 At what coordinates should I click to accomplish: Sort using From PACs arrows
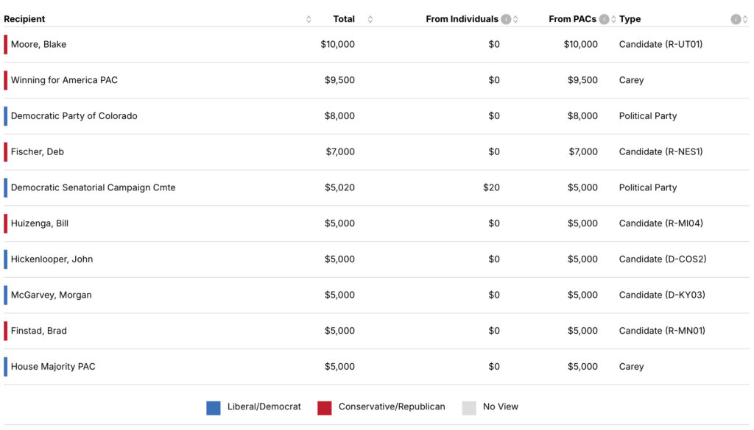point(613,20)
